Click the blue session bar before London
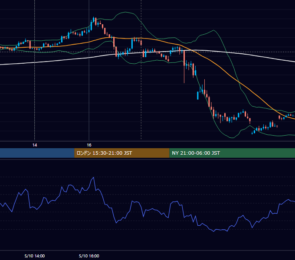The width and height of the screenshot is (295, 260). [37, 153]
